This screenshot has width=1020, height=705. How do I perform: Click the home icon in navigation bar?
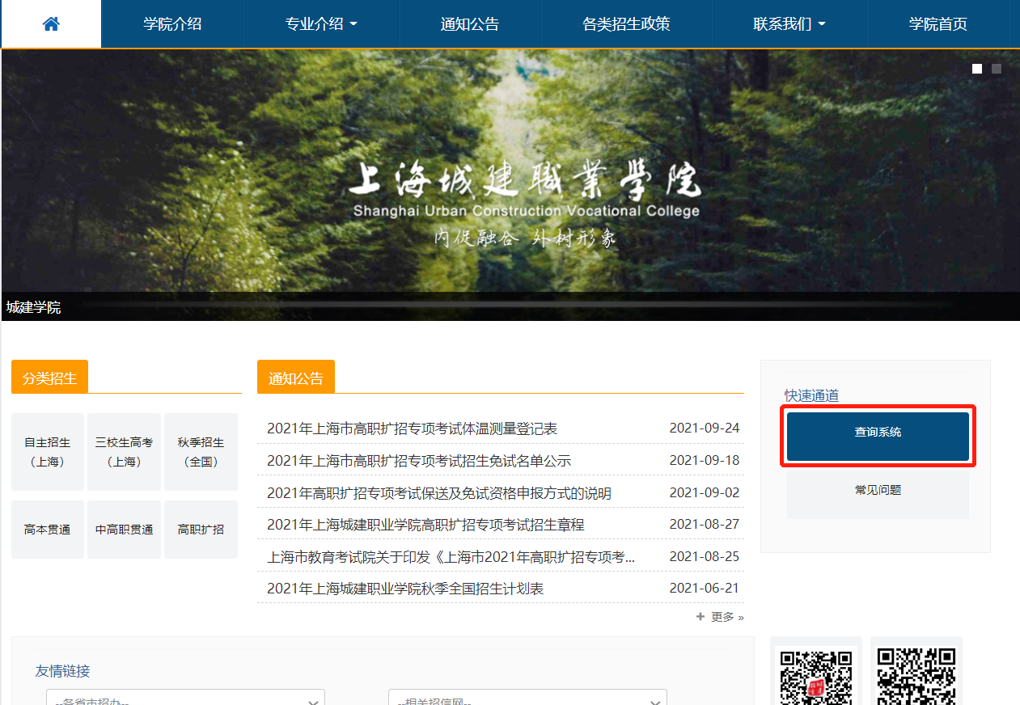(x=51, y=24)
